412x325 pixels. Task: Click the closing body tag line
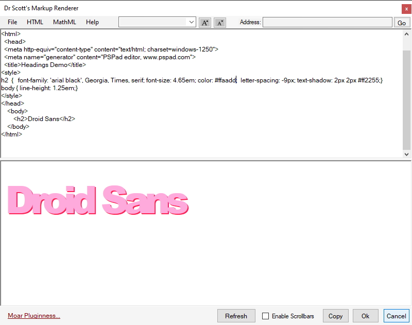click(x=18, y=126)
